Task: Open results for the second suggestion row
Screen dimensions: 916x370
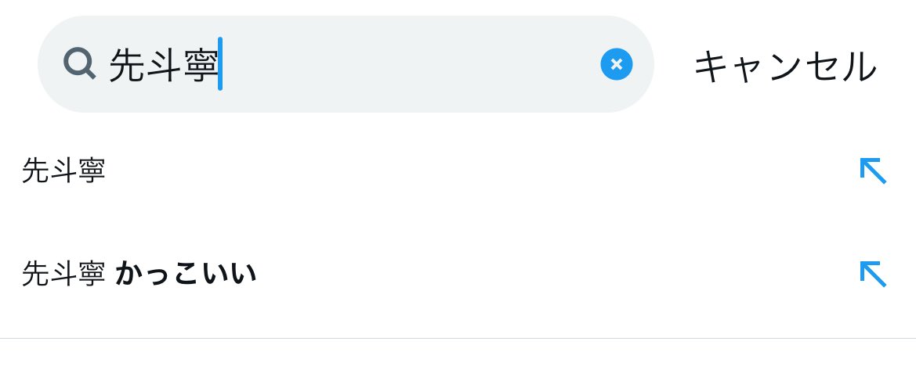Action: 458,274
